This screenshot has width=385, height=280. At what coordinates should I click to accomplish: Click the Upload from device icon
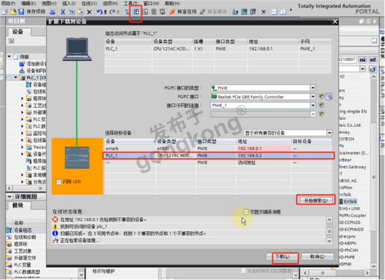point(146,12)
